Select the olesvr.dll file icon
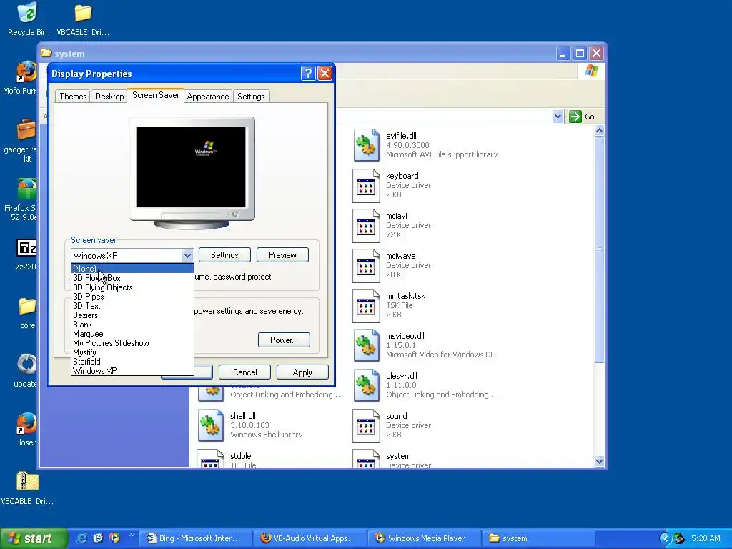Screen dimensions: 732x549 pos(366,386)
